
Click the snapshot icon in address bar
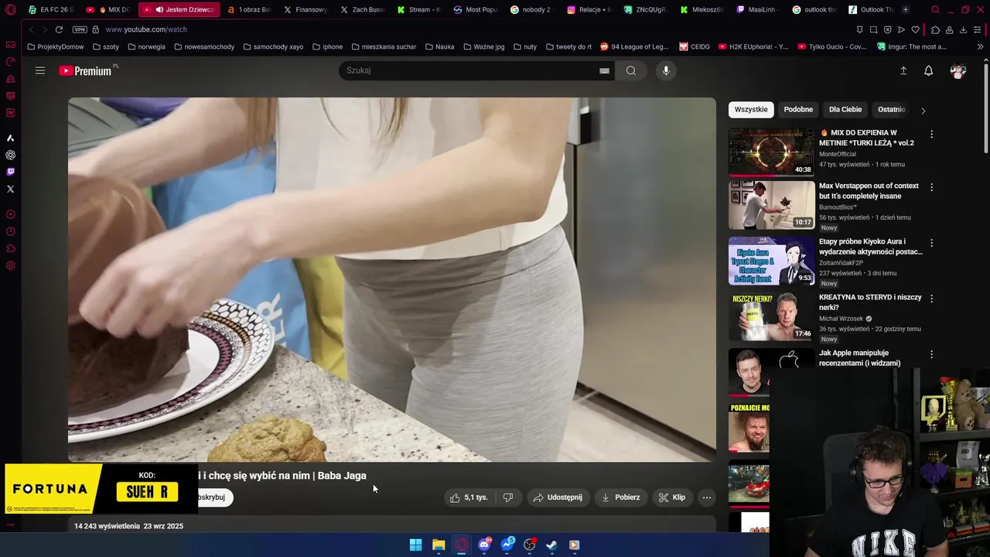pos(873,29)
